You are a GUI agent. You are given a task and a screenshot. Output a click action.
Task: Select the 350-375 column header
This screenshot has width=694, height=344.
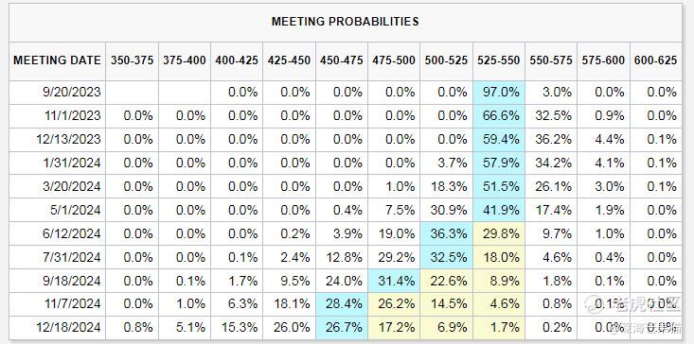point(132,60)
